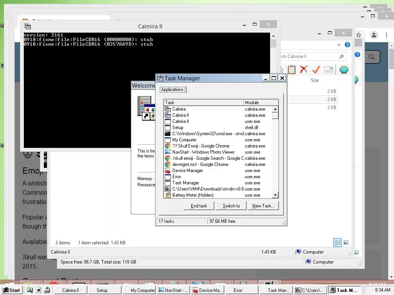Viewport: 394px width, 295px height.
Task: Click the Module column header
Action: click(x=261, y=102)
